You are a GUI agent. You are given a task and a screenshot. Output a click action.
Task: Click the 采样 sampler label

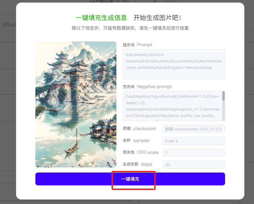point(136,140)
